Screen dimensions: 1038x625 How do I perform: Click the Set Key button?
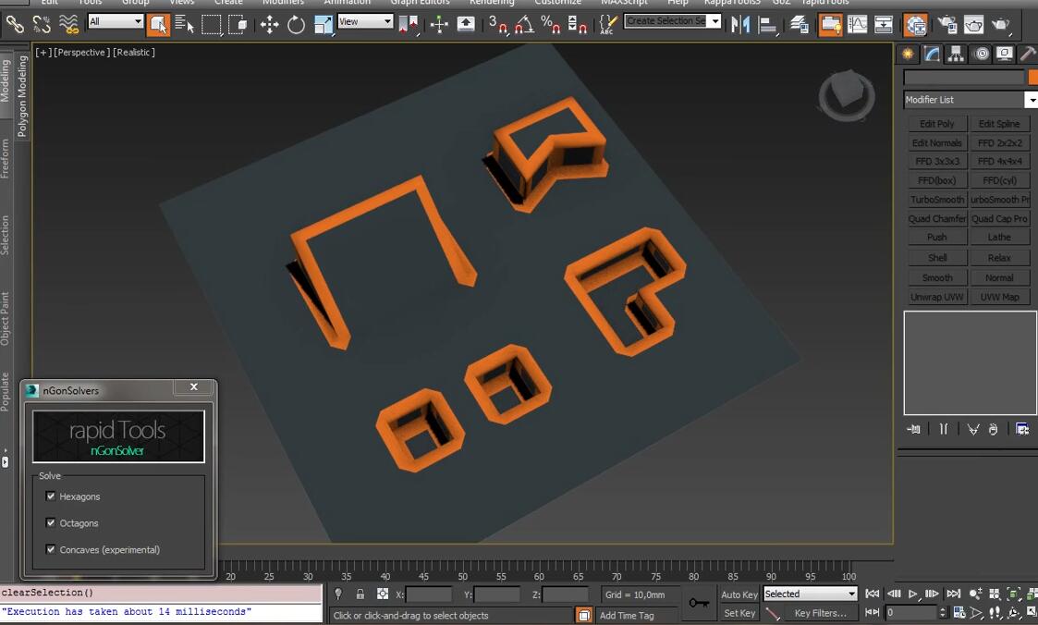point(739,613)
